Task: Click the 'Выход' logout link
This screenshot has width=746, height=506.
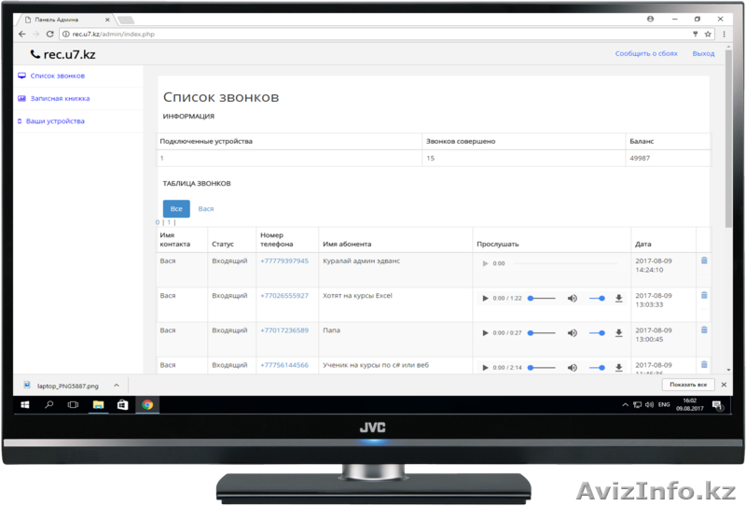Action: pyautogui.click(x=704, y=54)
